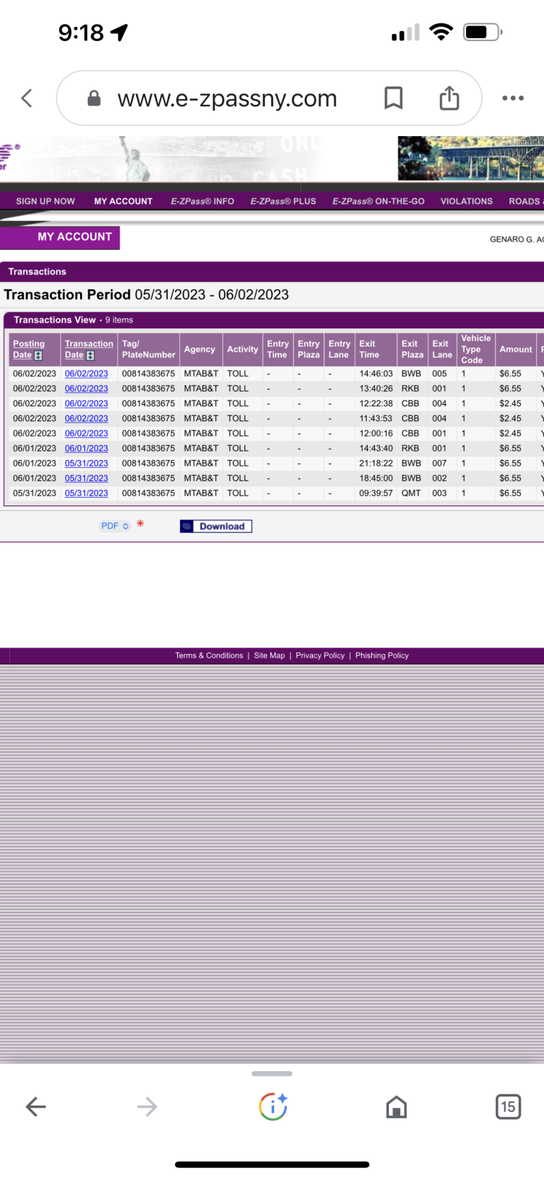Open 05/31/2023 transaction at 21:18:22

coord(86,463)
